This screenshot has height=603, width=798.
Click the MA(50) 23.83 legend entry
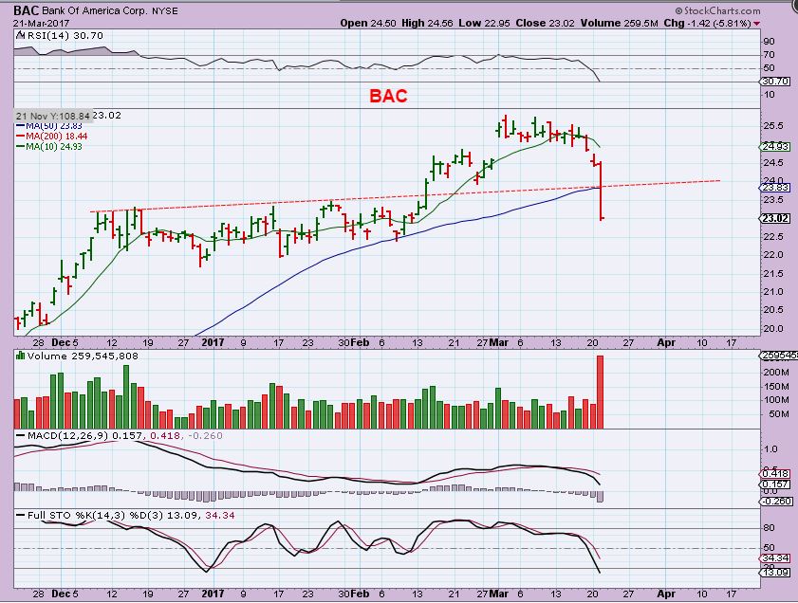tap(48, 126)
